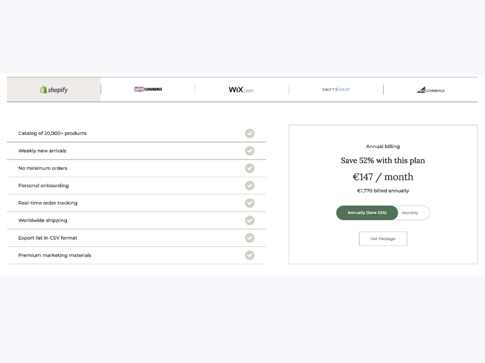The height and width of the screenshot is (363, 485).
Task: Click 'Premium marketing materials' text
Action: (x=55, y=255)
